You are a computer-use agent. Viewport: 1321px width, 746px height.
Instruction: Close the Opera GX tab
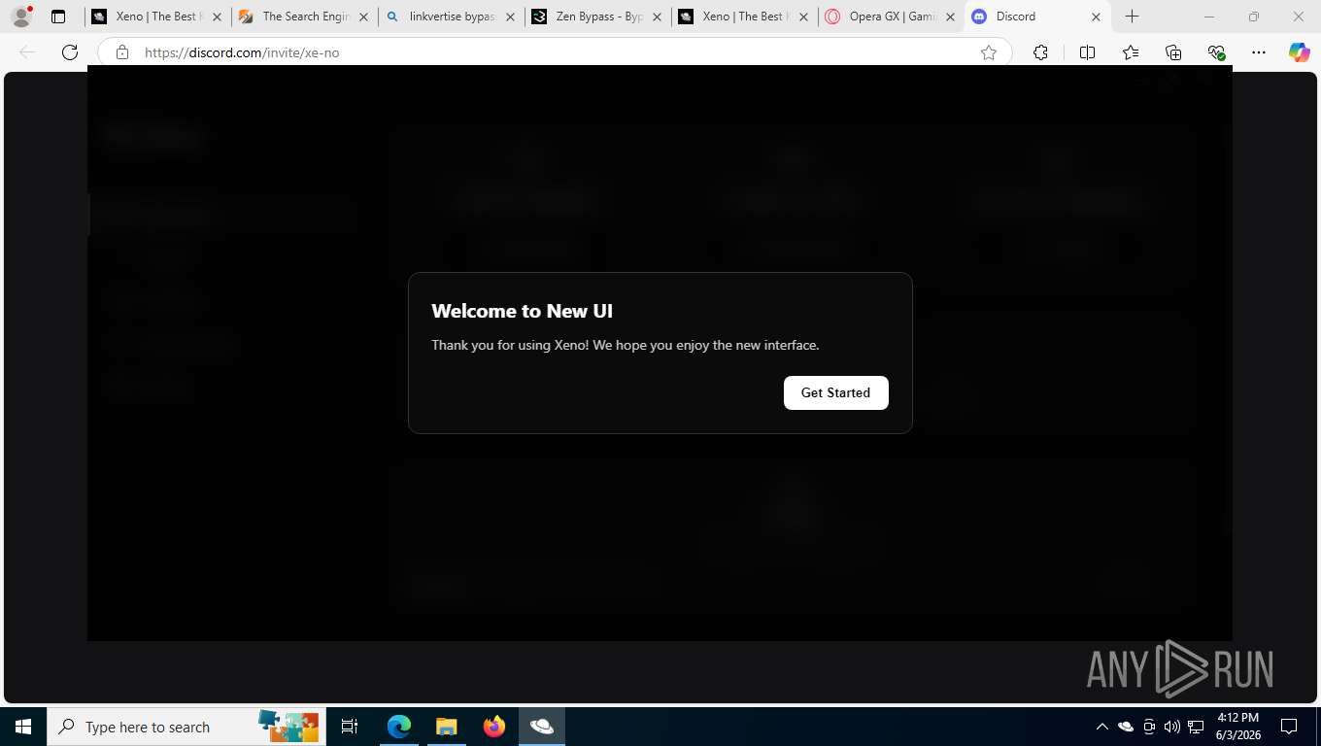(950, 17)
